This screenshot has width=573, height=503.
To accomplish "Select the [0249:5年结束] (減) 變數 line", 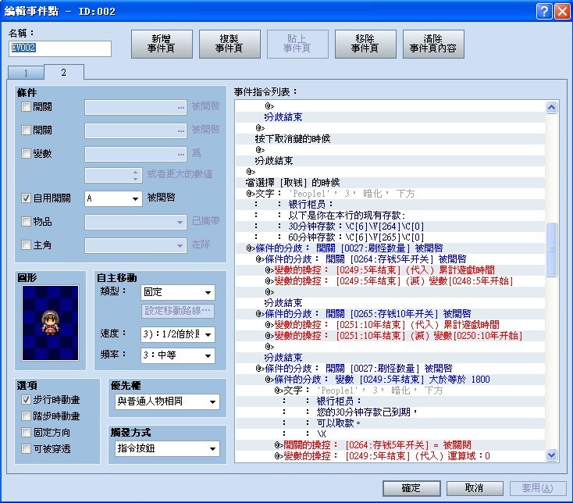I will point(390,281).
